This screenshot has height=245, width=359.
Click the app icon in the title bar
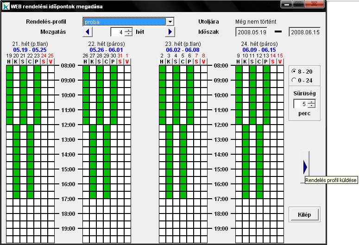click(x=6, y=7)
